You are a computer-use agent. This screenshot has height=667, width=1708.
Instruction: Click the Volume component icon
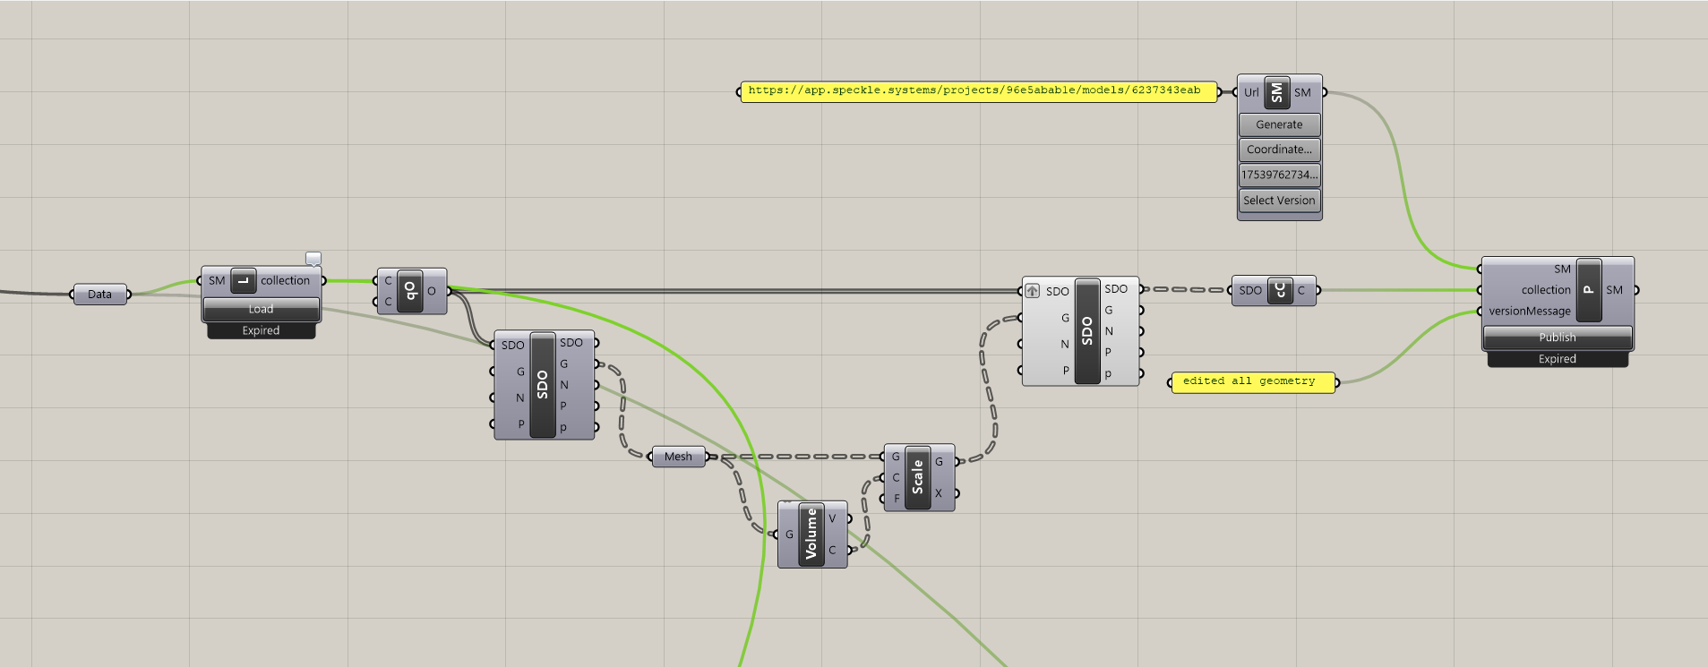click(x=811, y=534)
